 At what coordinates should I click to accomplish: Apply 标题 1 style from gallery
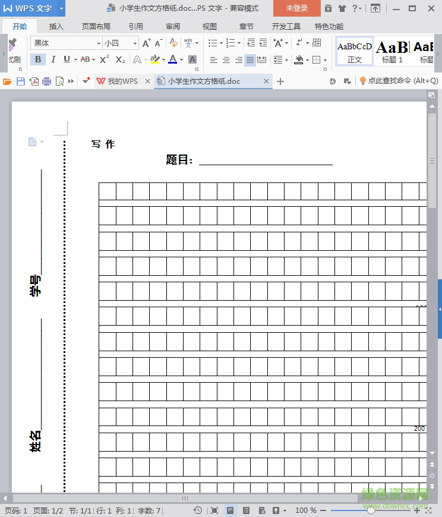click(x=392, y=52)
